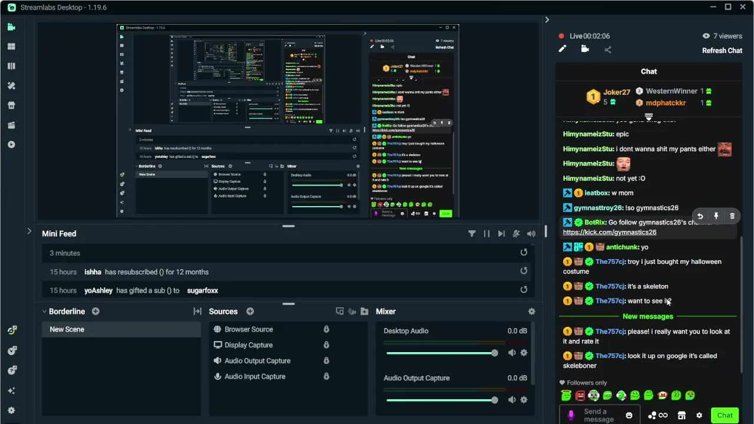754x424 pixels.
Task: Pause the Mini Feed alert queue
Action: click(487, 234)
